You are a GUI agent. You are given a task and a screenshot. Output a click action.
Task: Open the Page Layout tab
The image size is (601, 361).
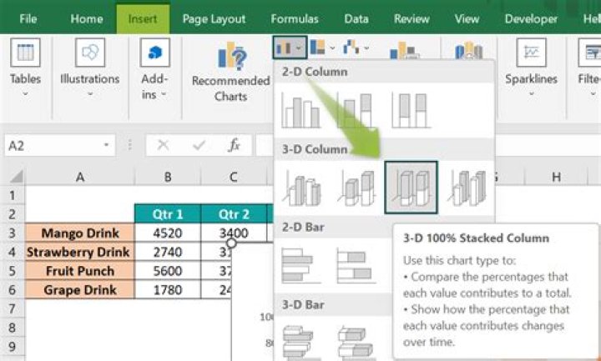click(x=214, y=18)
